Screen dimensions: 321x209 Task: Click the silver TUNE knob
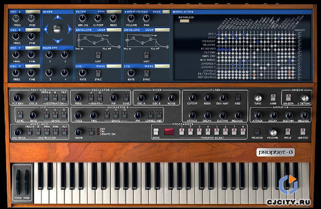pyautogui.click(x=258, y=98)
